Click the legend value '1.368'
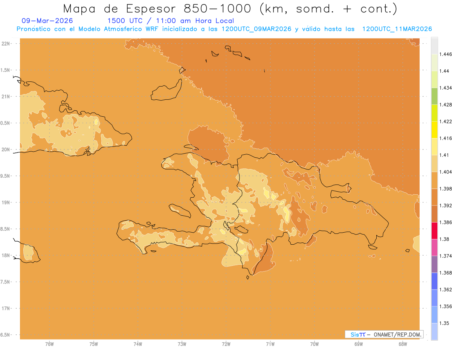Viewport: 452px width, 349px height. 446,273
